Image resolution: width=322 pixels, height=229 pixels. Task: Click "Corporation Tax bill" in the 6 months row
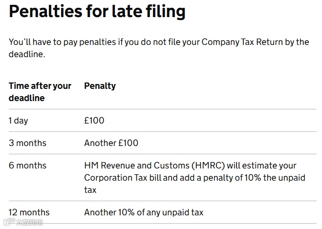pos(123,178)
